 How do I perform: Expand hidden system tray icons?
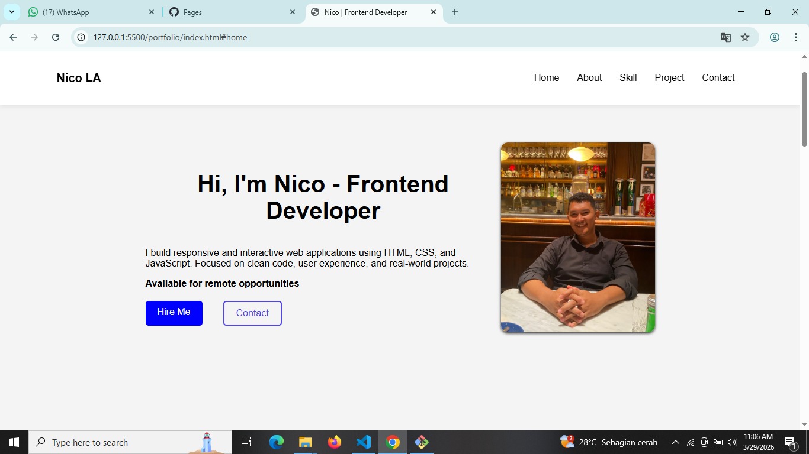click(675, 442)
